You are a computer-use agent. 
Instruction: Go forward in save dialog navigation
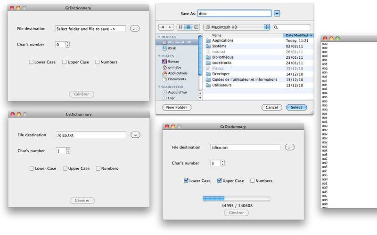[170, 27]
